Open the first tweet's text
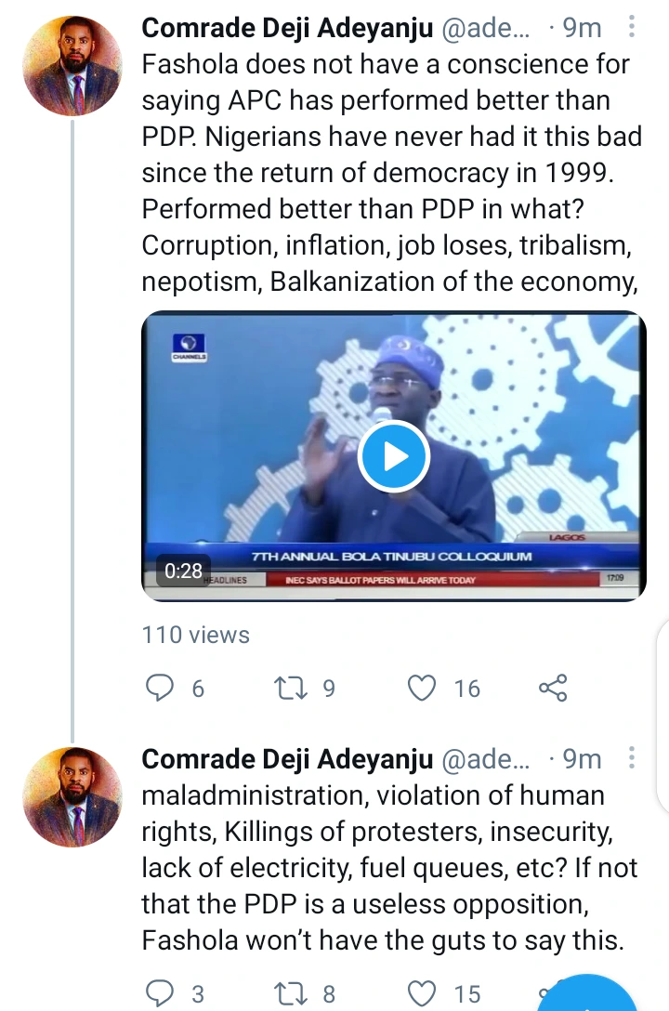This screenshot has height=1011, width=669. click(390, 173)
